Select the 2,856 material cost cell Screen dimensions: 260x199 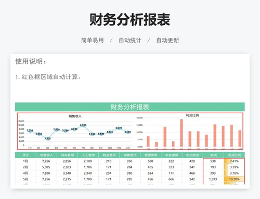pyautogui.click(x=67, y=161)
